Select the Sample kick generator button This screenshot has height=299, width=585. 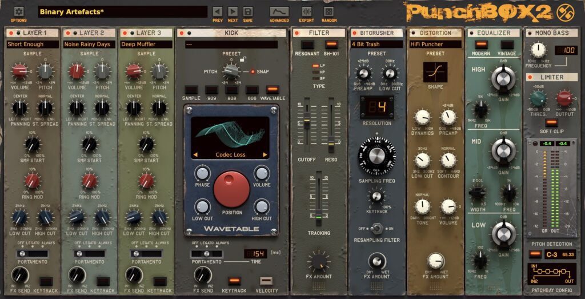pos(191,90)
